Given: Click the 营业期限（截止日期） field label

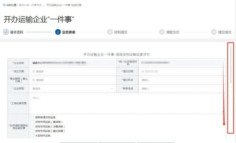Looking at the screenshot, I should click(x=18, y=80).
